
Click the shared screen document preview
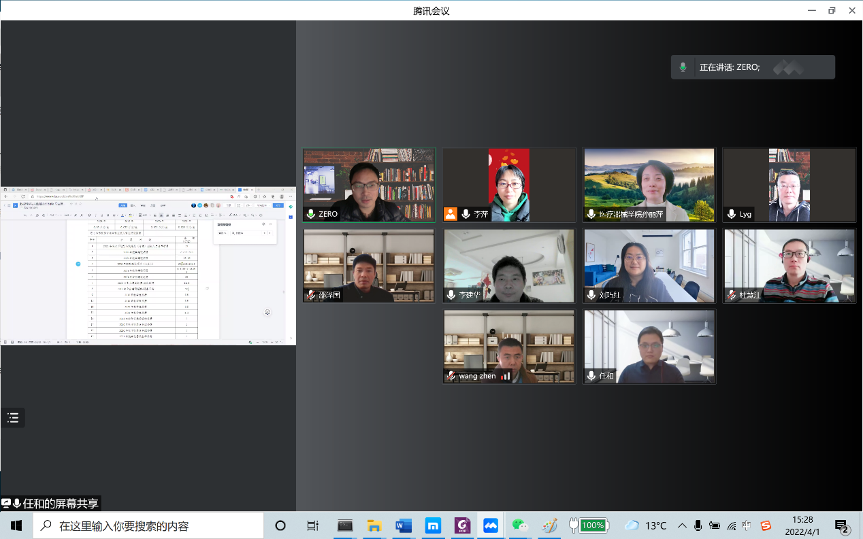[x=148, y=265]
